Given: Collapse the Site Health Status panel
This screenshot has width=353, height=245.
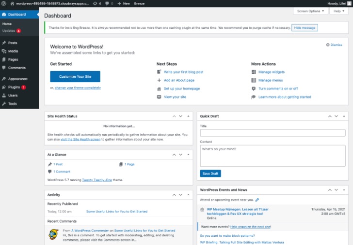Looking at the screenshot, I should (x=188, y=116).
